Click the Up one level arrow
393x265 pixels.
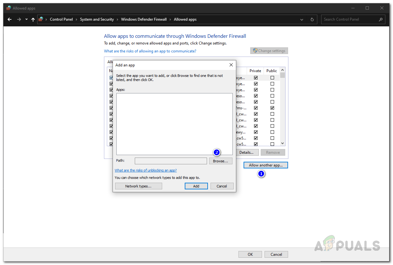pos(33,19)
